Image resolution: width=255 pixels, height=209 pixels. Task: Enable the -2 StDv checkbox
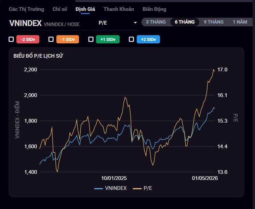(11, 39)
